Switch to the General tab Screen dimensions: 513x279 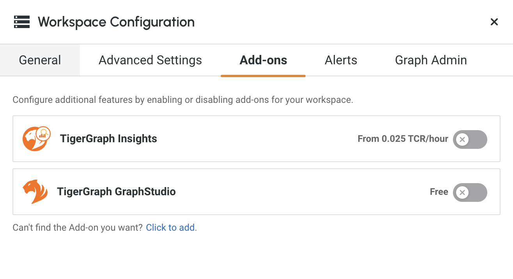coord(40,60)
